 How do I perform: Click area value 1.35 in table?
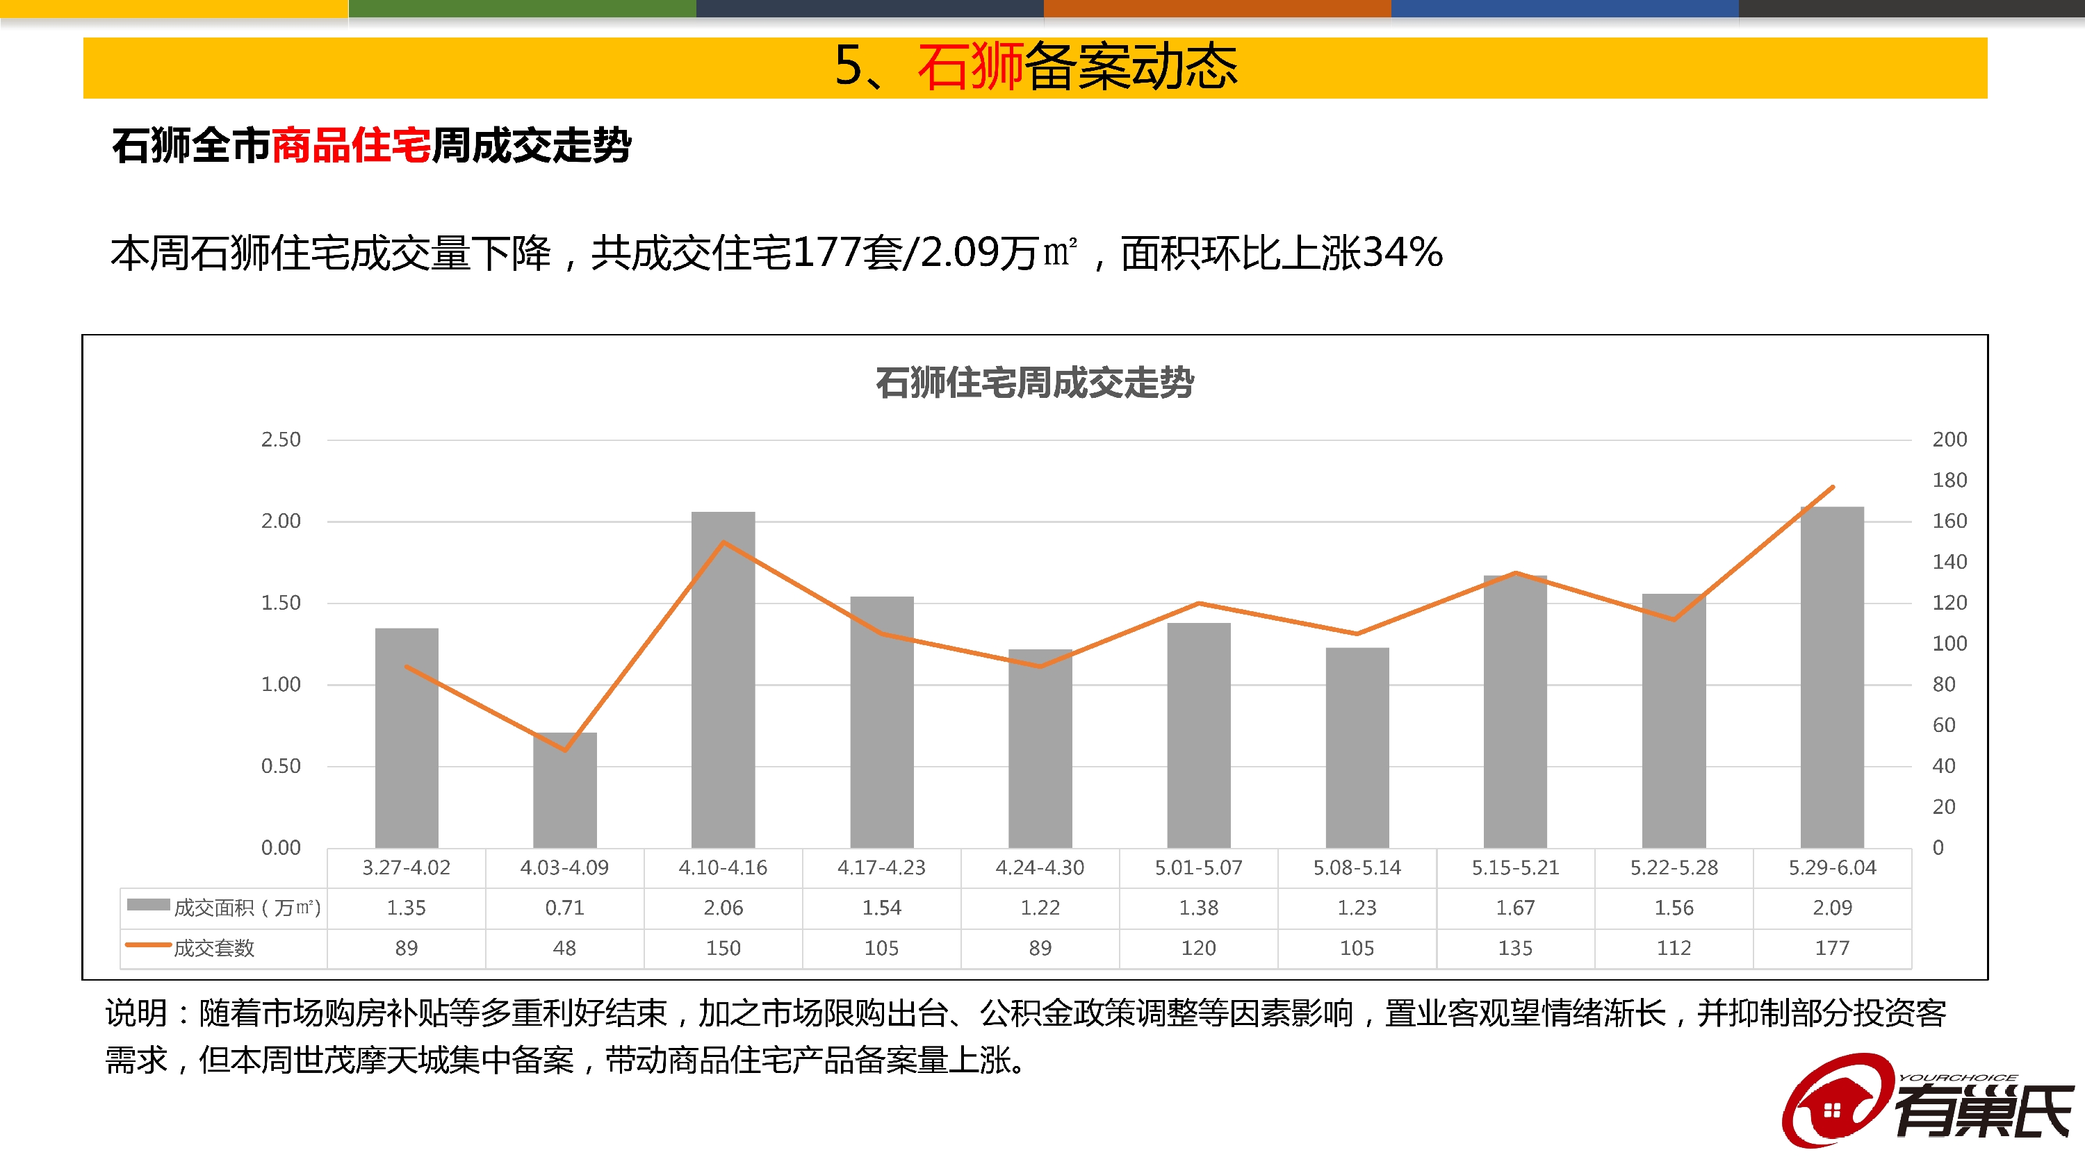407,908
